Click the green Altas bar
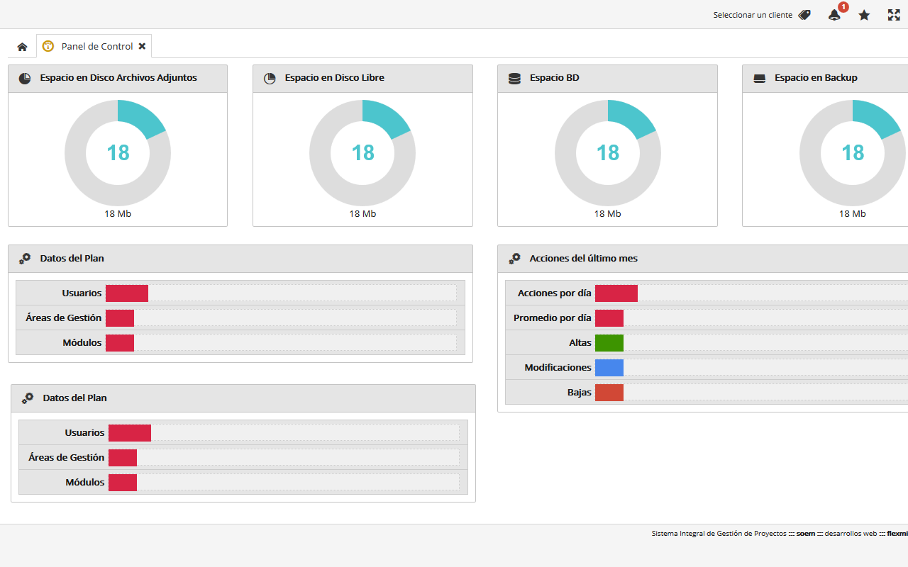The width and height of the screenshot is (908, 567). (609, 342)
